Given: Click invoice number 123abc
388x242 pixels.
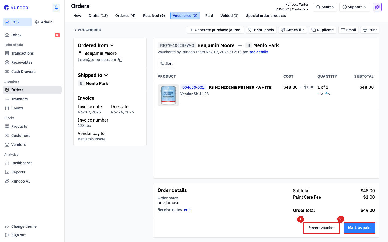Looking at the screenshot, I should [84, 126].
